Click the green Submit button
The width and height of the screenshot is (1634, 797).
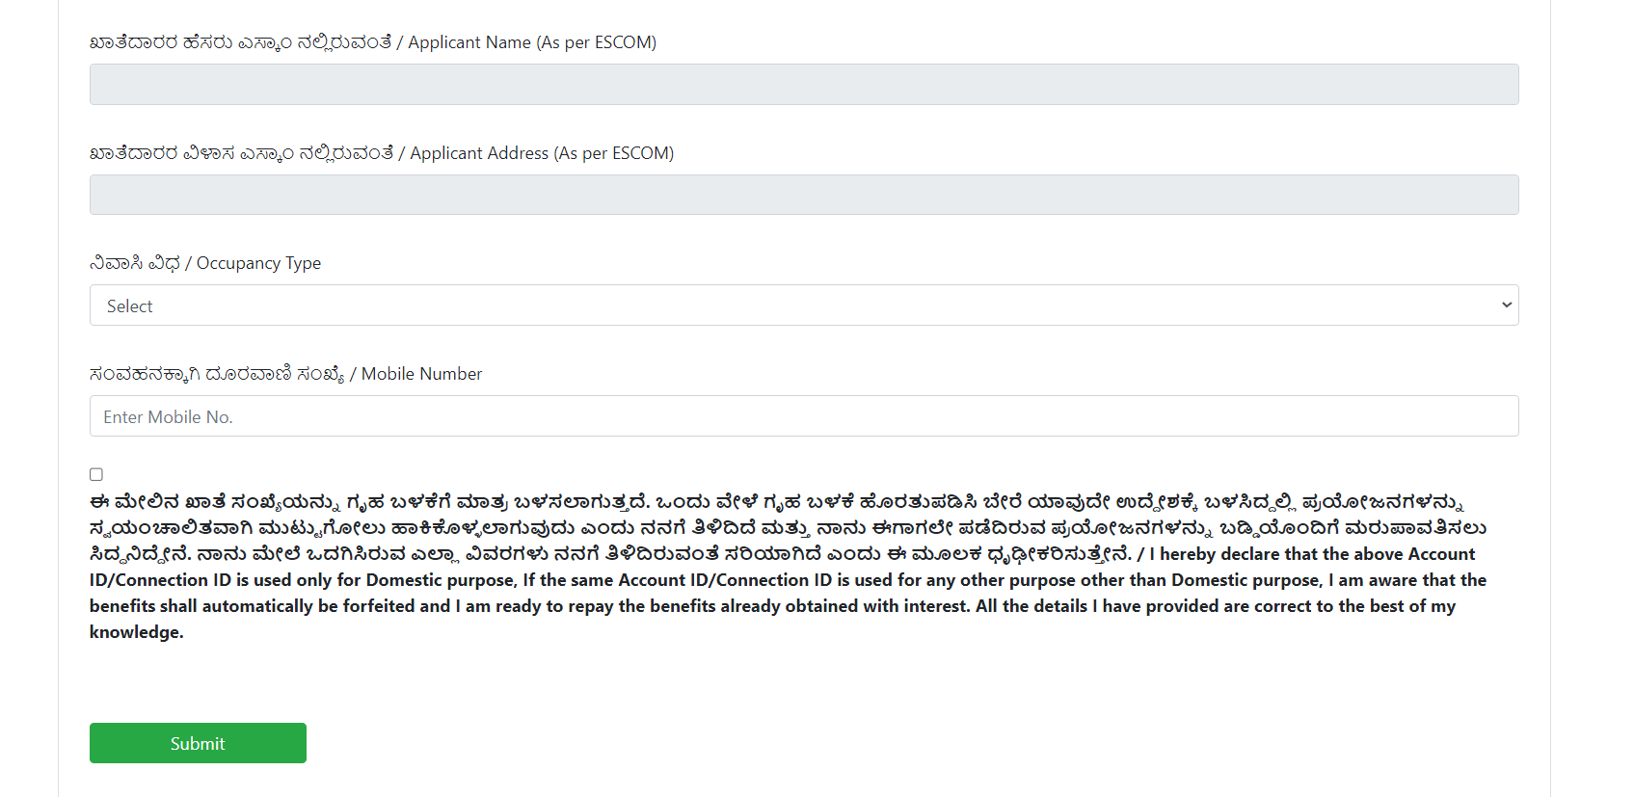tap(198, 743)
